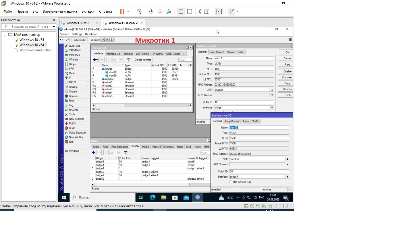Open VMware Вкладки menu
The height and width of the screenshot is (235, 413).
[88, 11]
